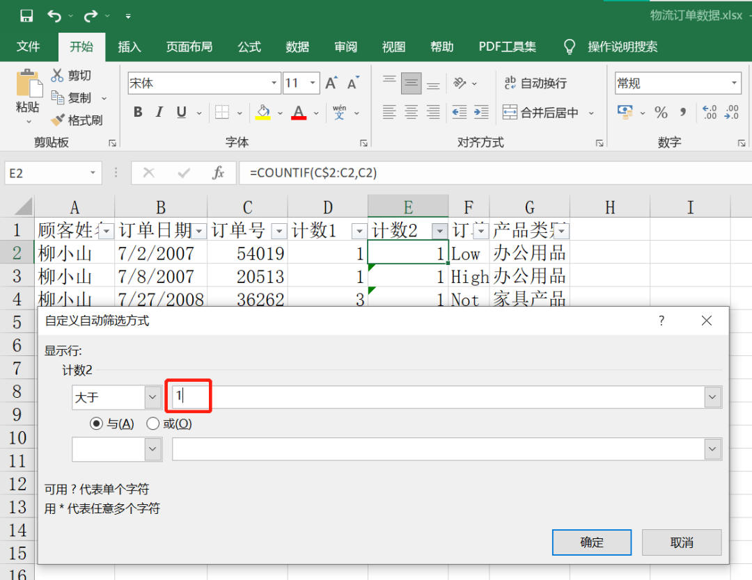Toggle bold formatting
The image size is (752, 580).
point(138,112)
